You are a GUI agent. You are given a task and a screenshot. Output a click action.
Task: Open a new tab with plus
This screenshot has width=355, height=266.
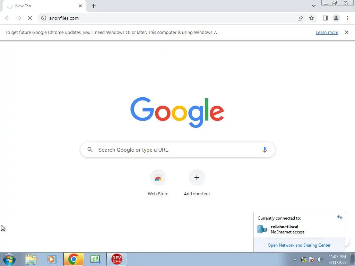click(94, 6)
